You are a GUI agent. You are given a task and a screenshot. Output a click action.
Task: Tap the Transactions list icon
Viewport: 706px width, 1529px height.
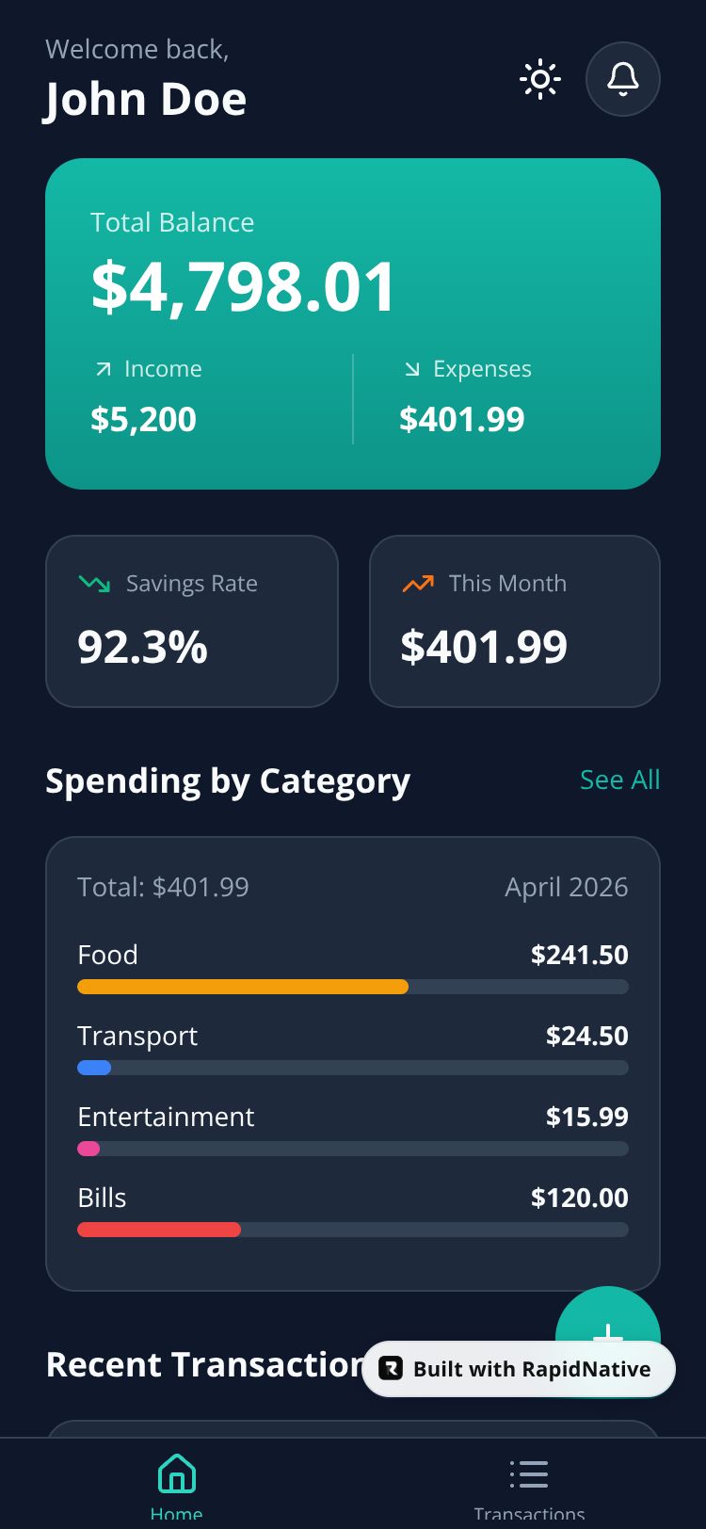[529, 1474]
